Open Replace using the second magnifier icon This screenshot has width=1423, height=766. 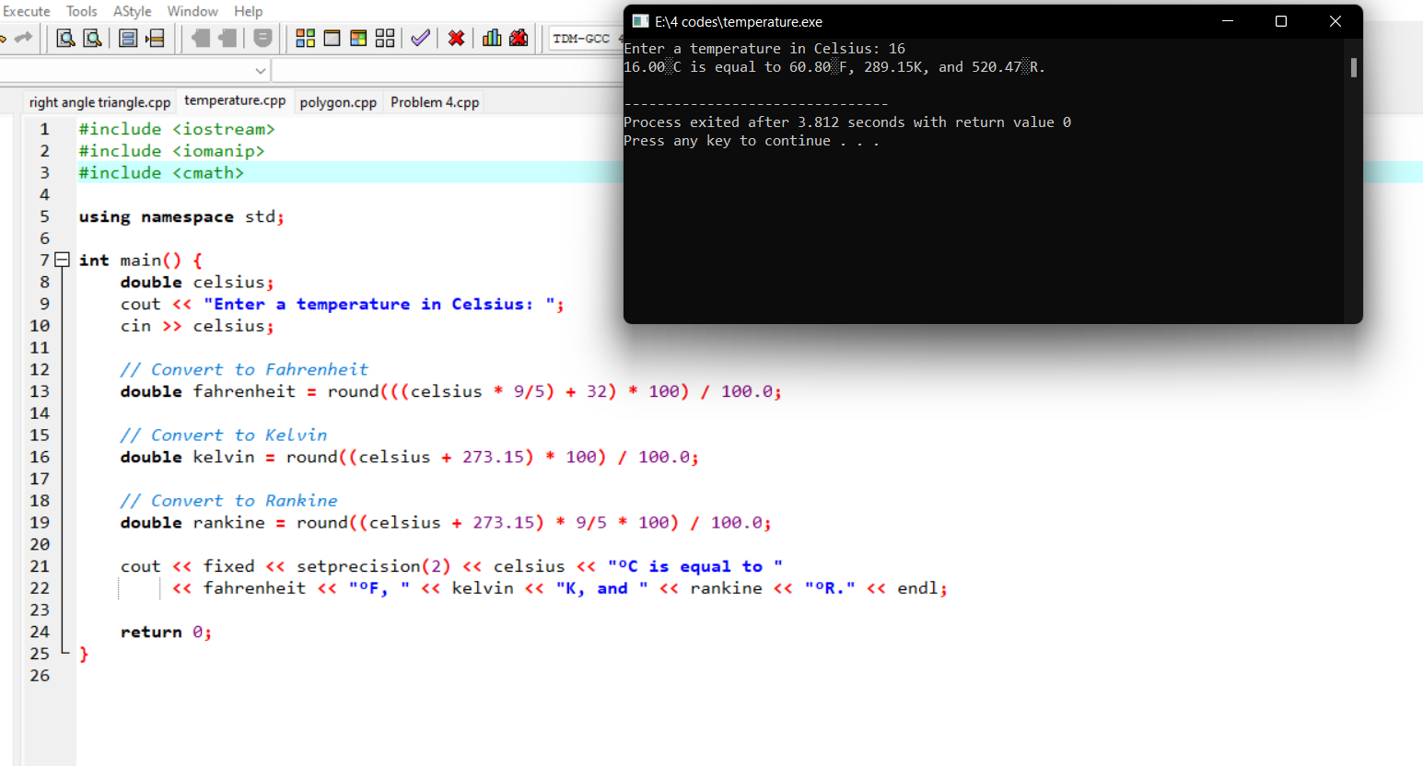92,38
